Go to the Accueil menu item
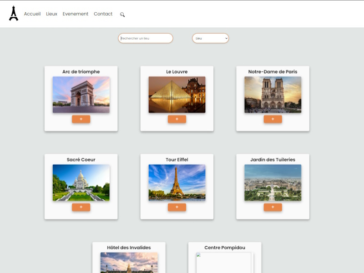364x273 pixels. (32, 14)
